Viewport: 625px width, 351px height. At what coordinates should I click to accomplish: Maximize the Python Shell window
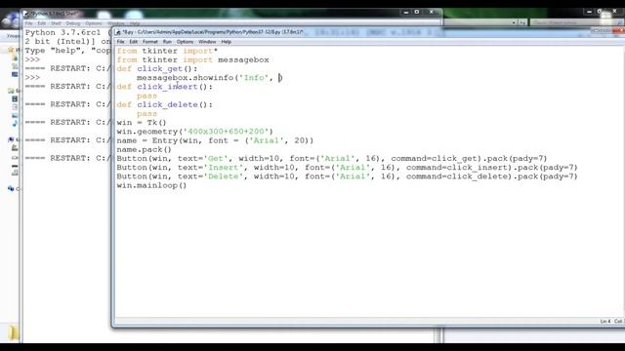coord(417,12)
